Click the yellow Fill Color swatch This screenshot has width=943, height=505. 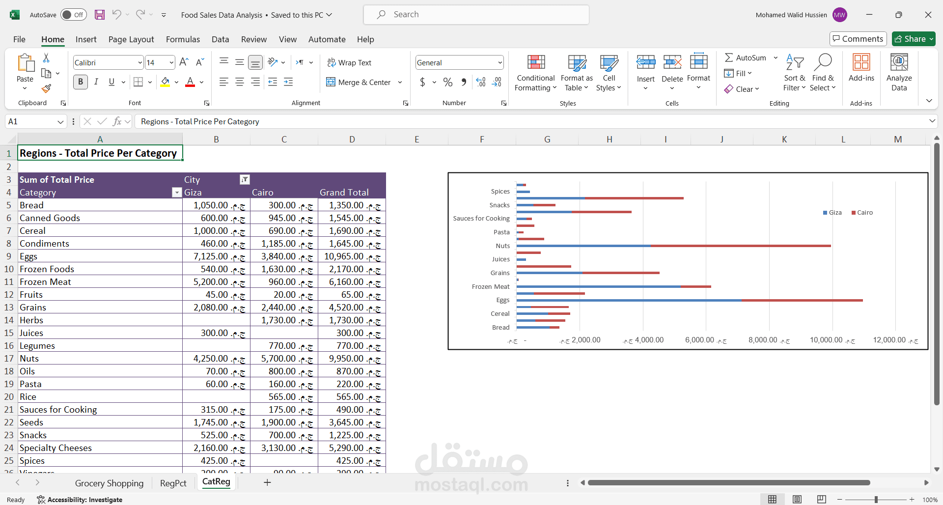165,82
